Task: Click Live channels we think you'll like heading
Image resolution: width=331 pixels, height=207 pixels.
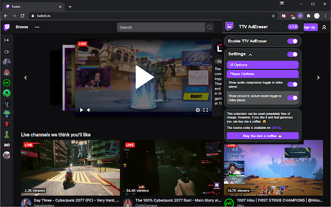Action: (56, 135)
